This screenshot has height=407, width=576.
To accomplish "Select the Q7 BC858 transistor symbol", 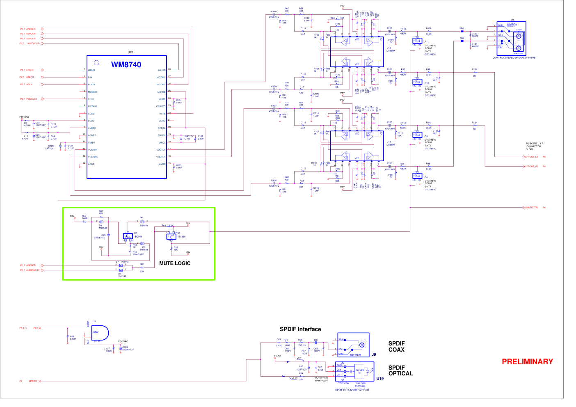I will coord(127,236).
